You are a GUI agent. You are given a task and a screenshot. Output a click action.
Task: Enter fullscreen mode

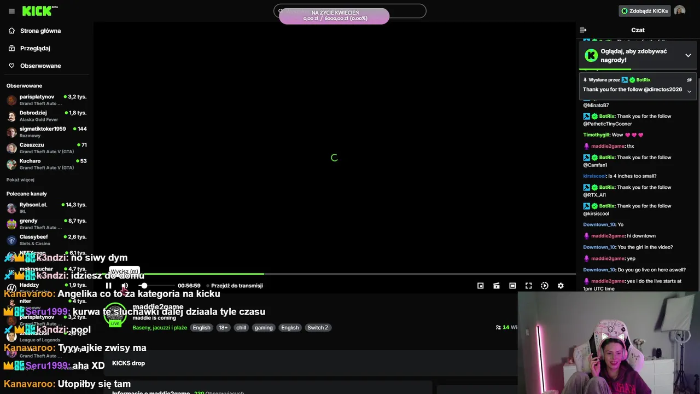tap(528, 286)
